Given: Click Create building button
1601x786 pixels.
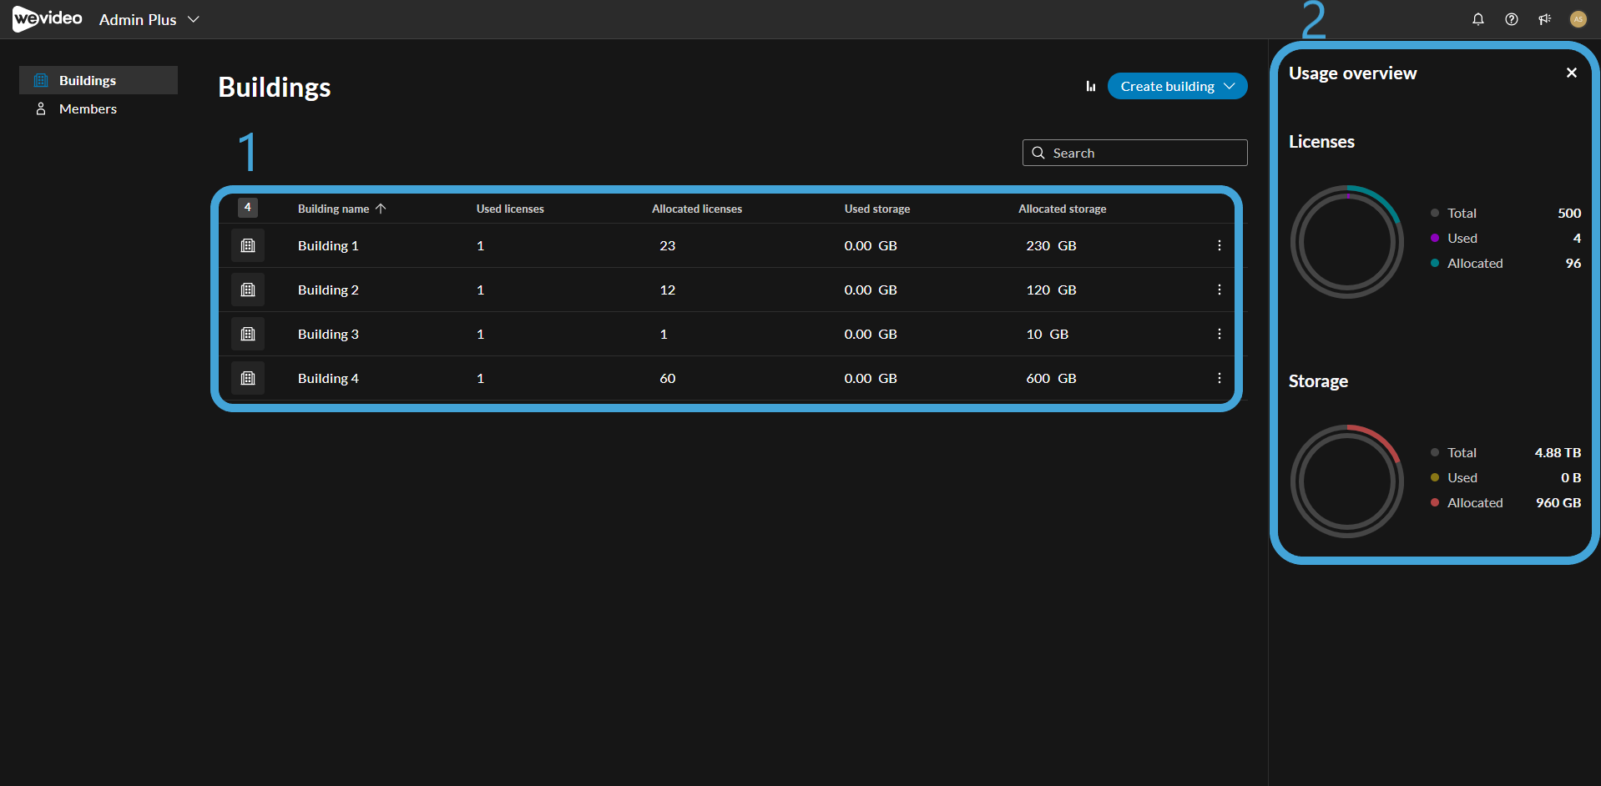Looking at the screenshot, I should [x=1177, y=86].
